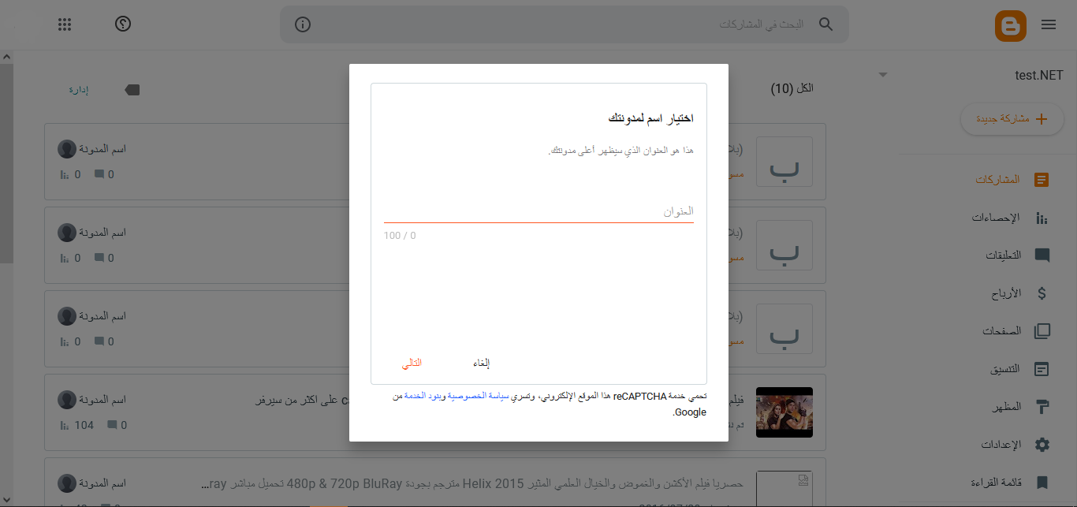Open the الإعدادات settings gear
Screen dimensions: 1077x507
1042,445
